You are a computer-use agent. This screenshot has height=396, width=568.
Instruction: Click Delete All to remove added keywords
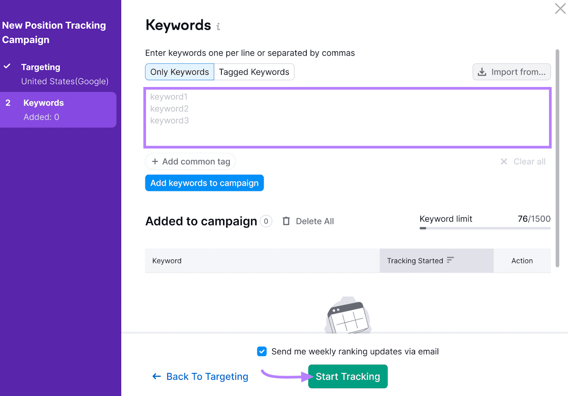tap(315, 221)
